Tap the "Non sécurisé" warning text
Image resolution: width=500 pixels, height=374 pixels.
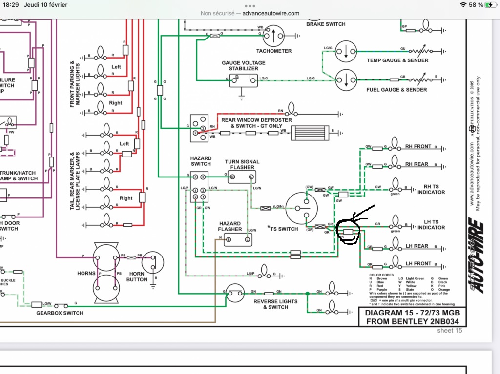tap(217, 13)
